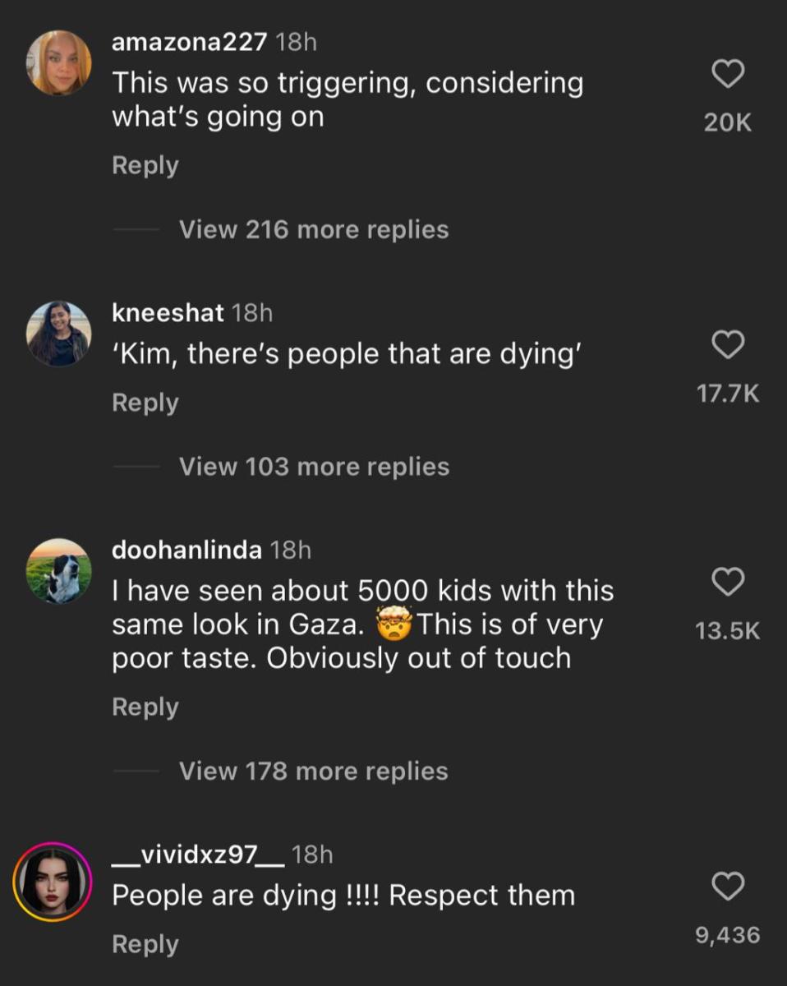Reply to kneeshat's comment

tap(145, 403)
